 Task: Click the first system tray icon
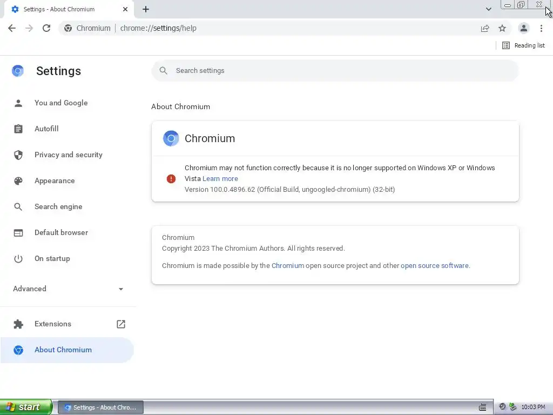502,407
